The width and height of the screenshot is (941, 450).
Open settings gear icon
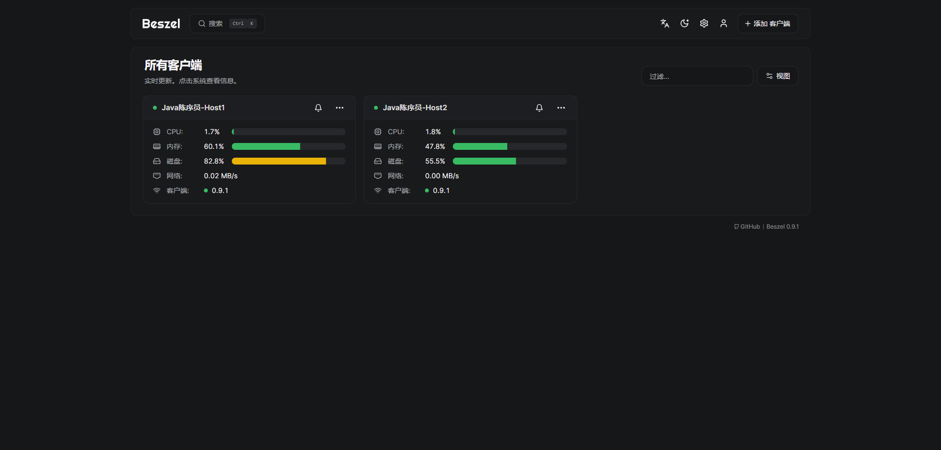click(704, 24)
